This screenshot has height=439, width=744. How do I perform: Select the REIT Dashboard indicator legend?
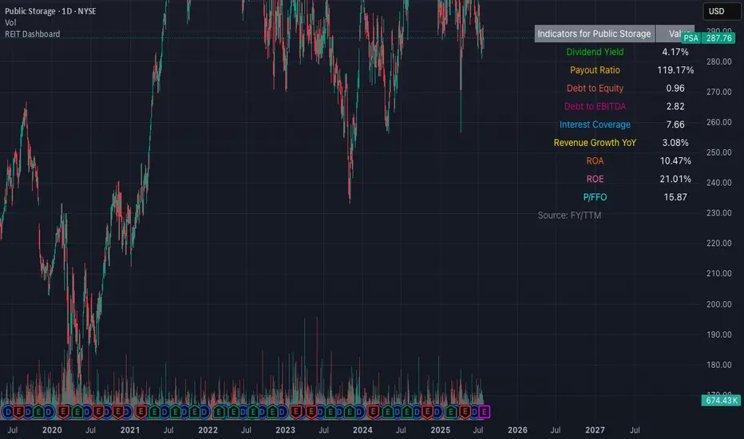tap(32, 34)
